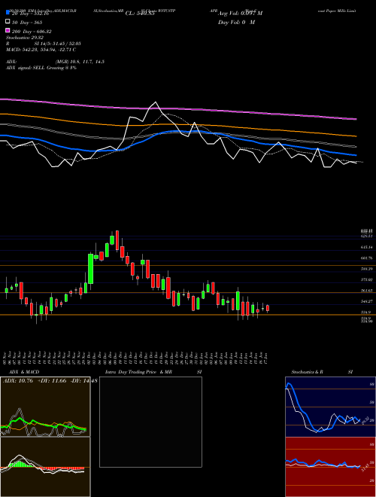This screenshot has width=376, height=497.
Task: Click the 575.02 price axis label
Action: (x=366, y=280)
